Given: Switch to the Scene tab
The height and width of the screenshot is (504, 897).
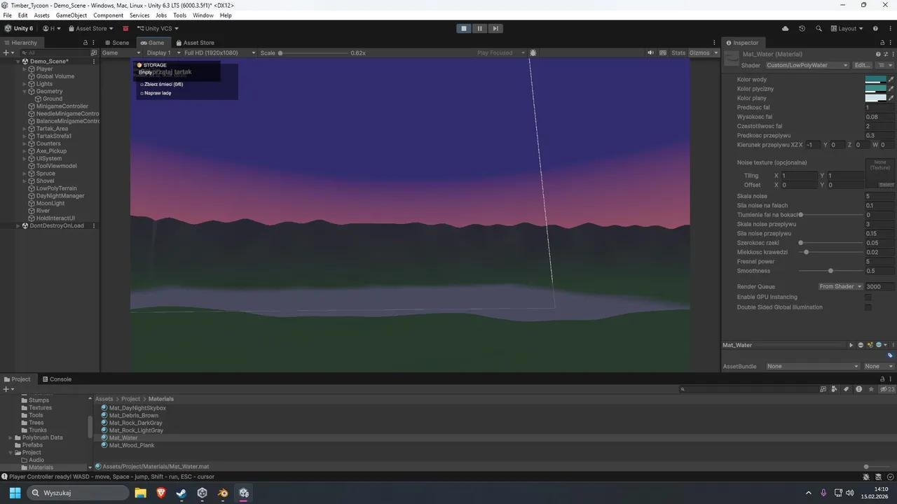Looking at the screenshot, I should pos(117,43).
